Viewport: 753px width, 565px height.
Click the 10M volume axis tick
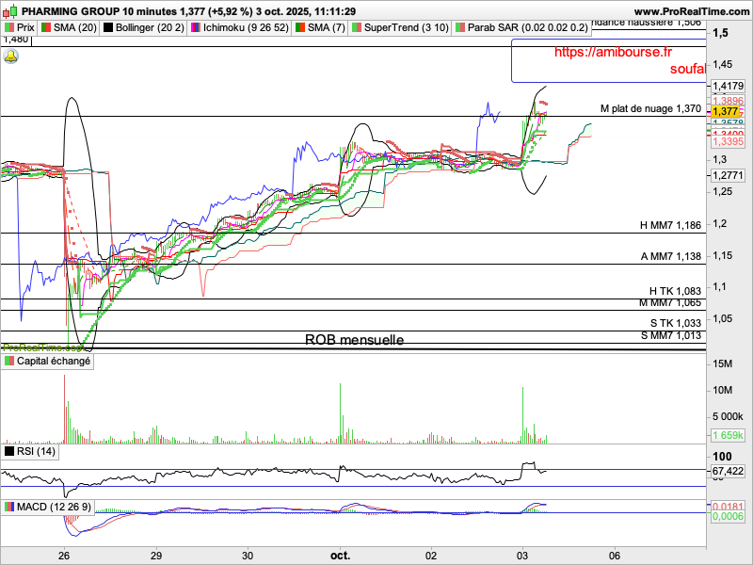pyautogui.click(x=722, y=390)
